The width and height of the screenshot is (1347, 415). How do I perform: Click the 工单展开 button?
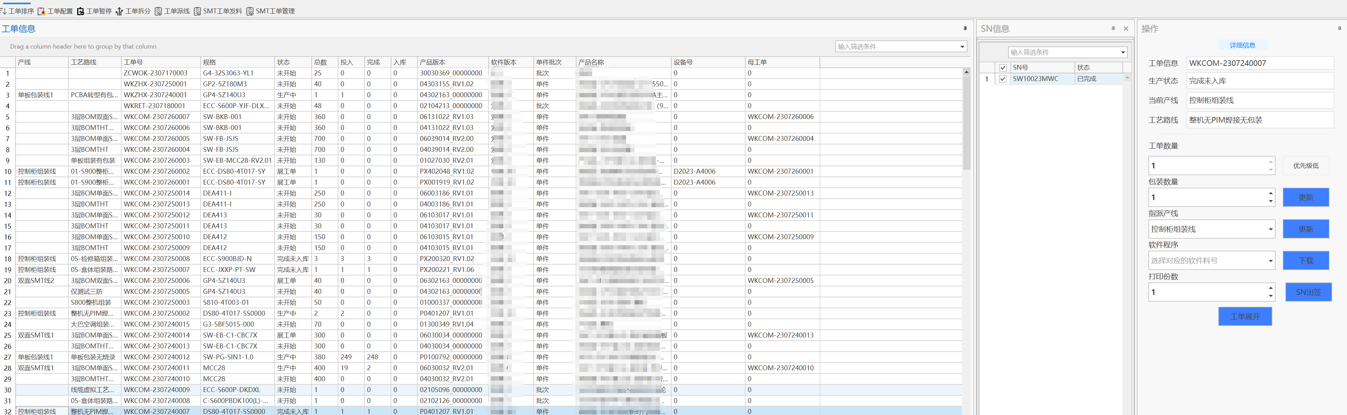(x=1245, y=317)
